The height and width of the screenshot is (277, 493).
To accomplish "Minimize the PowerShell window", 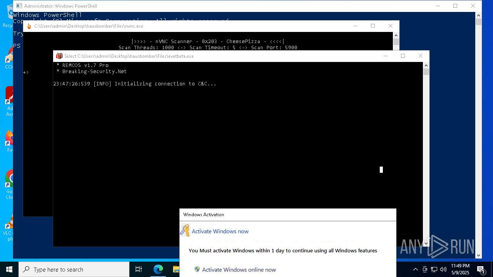I will (x=438, y=6).
